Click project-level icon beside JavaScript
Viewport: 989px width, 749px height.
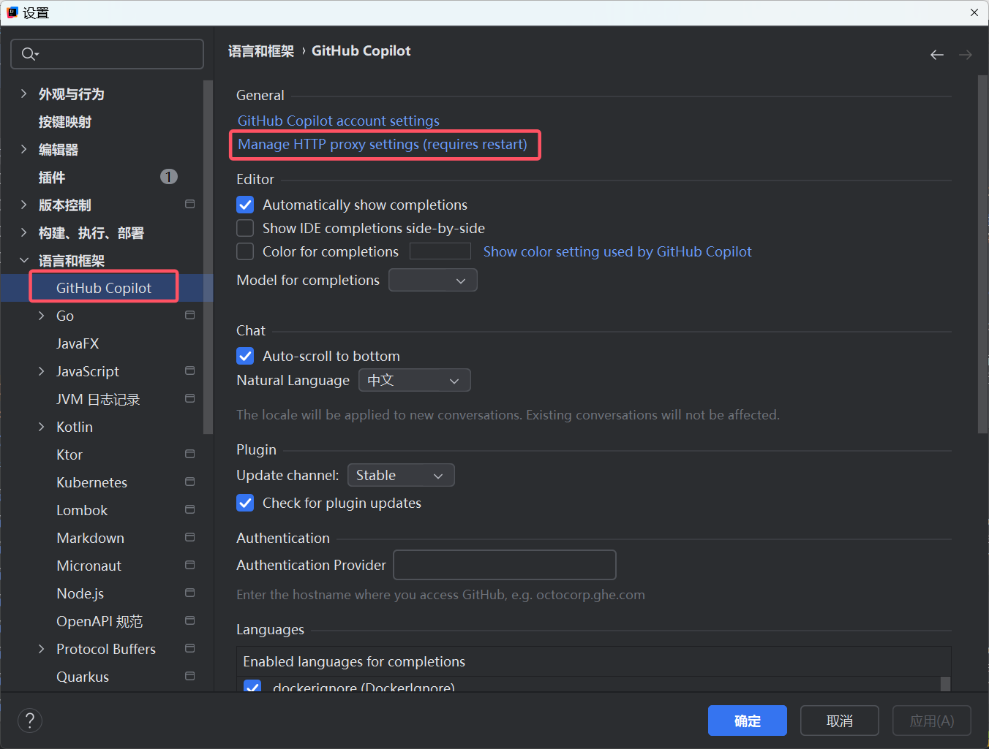190,370
